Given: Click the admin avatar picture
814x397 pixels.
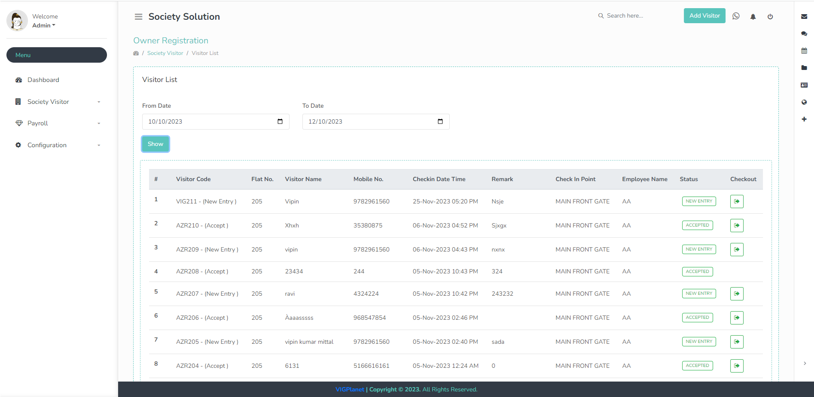Looking at the screenshot, I should (x=17, y=21).
